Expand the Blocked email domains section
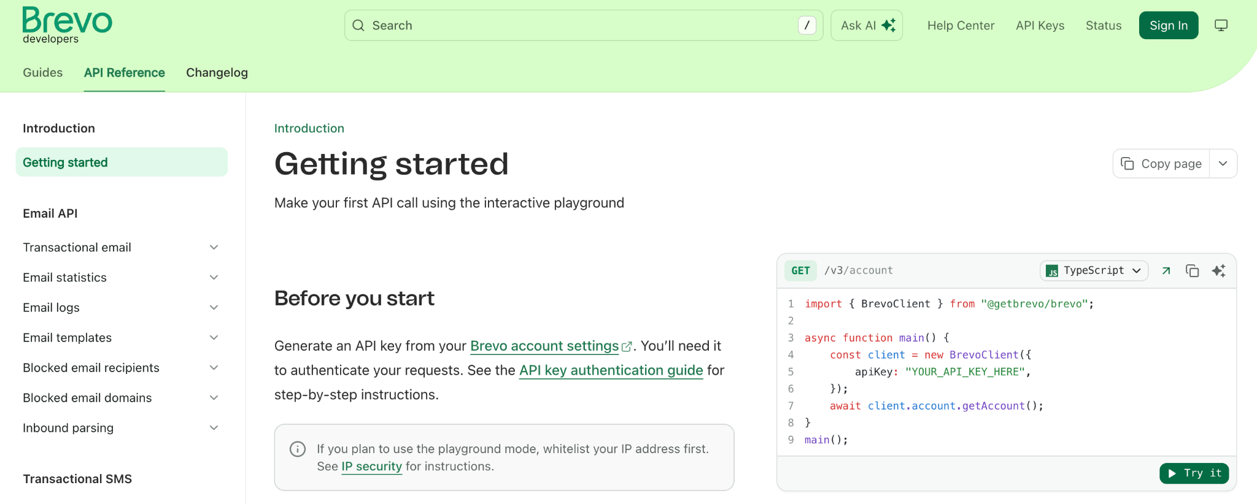The height and width of the screenshot is (504, 1257). [214, 397]
